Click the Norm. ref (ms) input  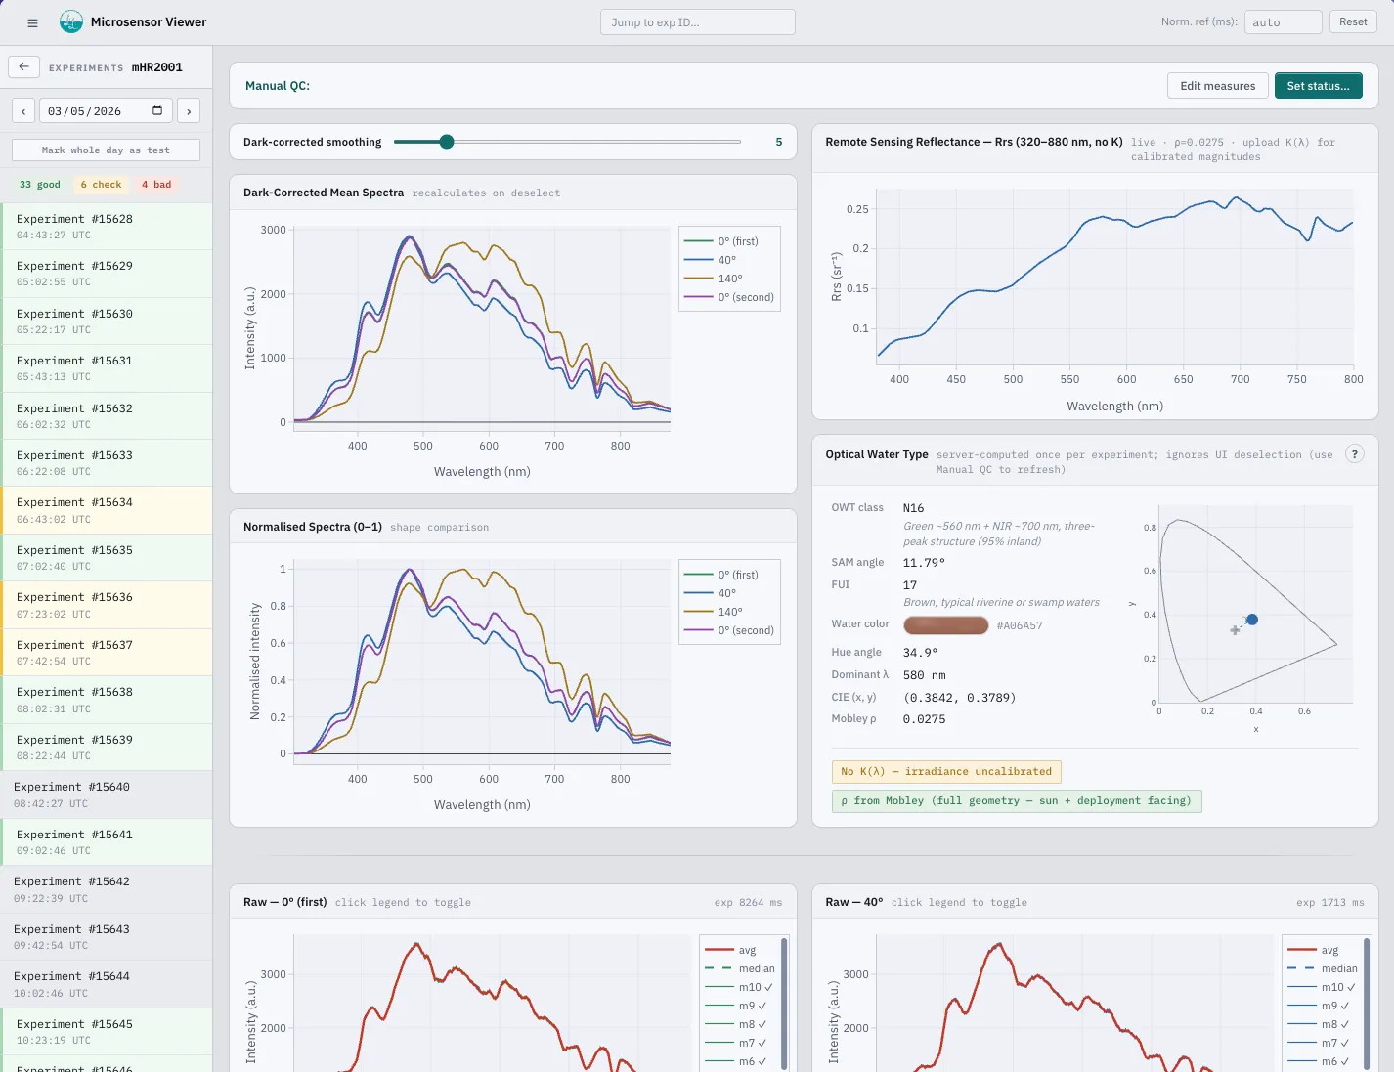pos(1284,22)
